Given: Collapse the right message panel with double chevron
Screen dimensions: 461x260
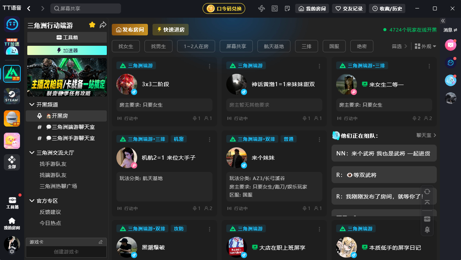Looking at the screenshot, I should (x=443, y=21).
